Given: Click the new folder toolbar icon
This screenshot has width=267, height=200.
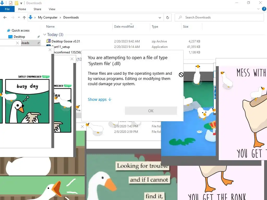Looking at the screenshot, I should coord(16,3).
